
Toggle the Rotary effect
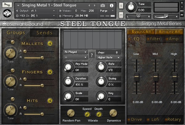pyautogui.click(x=173, y=119)
